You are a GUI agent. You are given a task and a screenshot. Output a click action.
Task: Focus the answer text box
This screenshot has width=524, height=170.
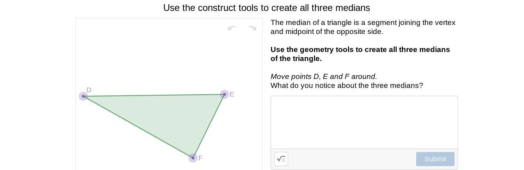[x=364, y=122]
